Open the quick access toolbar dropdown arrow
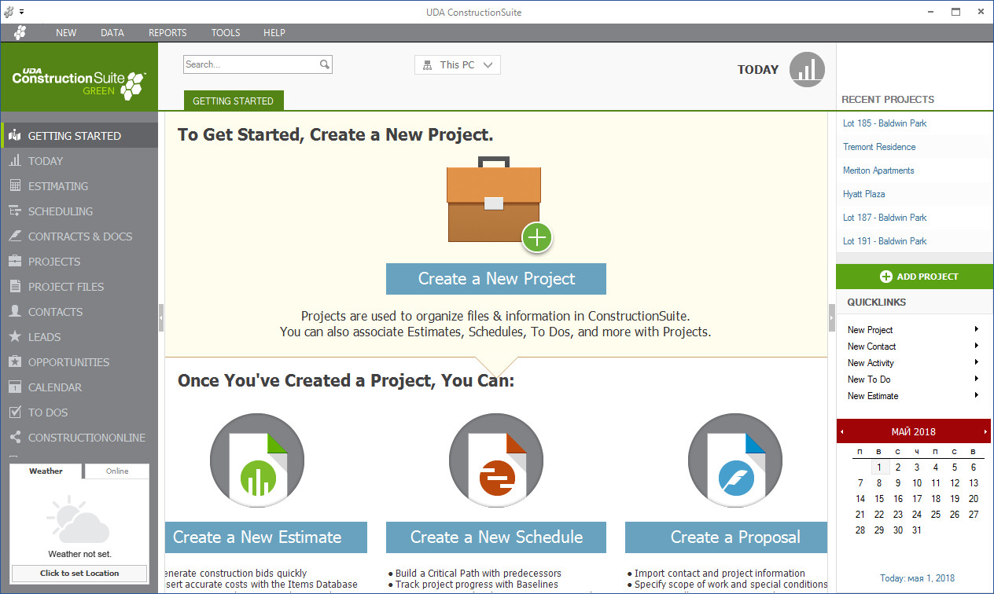The height and width of the screenshot is (594, 994). (x=22, y=12)
